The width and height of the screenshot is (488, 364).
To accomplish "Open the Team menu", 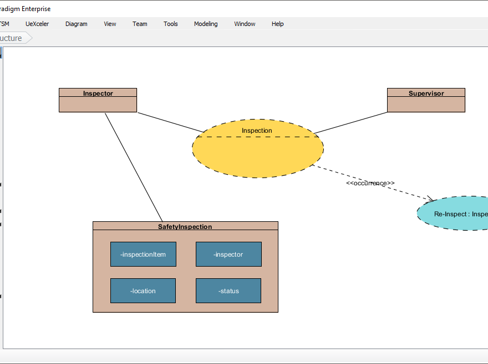I will coord(140,24).
